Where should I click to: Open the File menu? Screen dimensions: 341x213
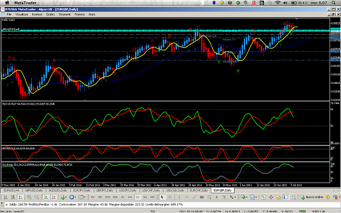coord(9,14)
